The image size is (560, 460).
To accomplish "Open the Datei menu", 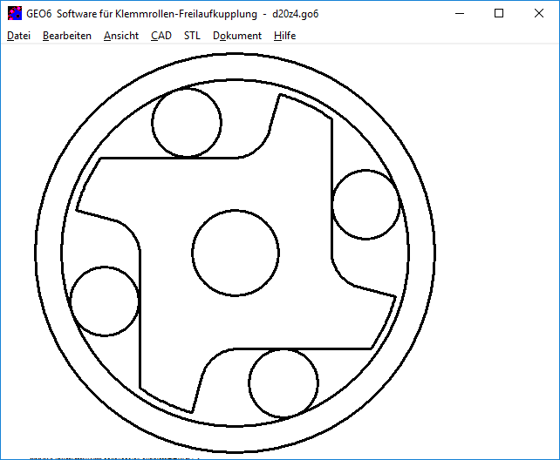I will point(18,36).
